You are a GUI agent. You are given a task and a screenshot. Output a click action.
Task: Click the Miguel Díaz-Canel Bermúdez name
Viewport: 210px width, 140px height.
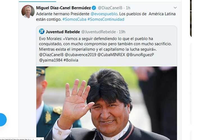pos(63,8)
